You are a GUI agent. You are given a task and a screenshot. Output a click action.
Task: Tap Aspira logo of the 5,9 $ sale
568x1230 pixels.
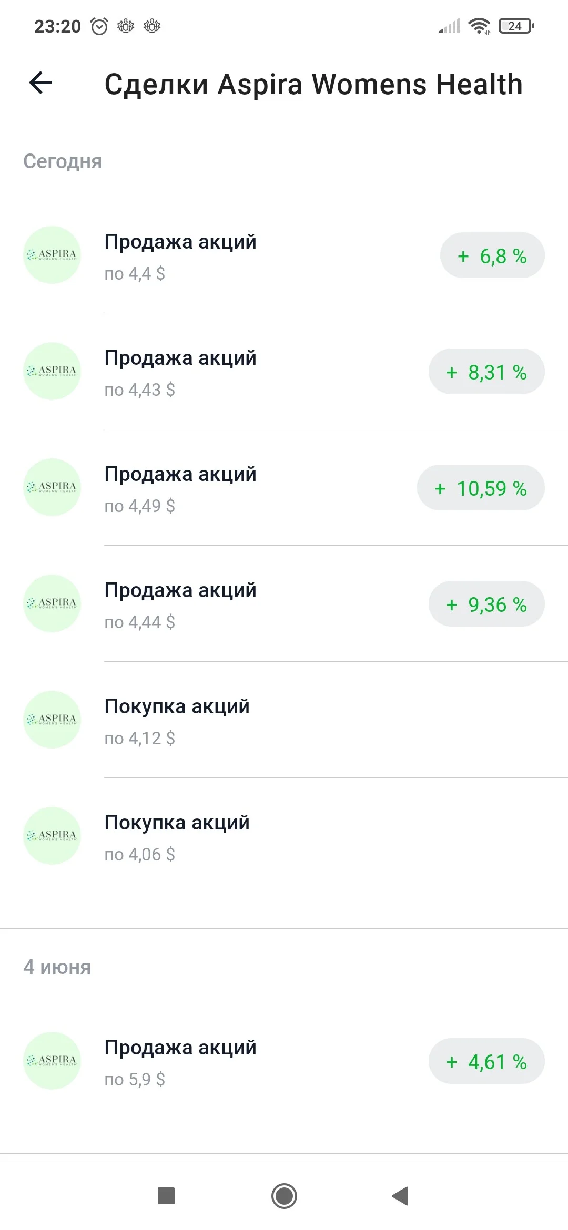pos(52,1061)
